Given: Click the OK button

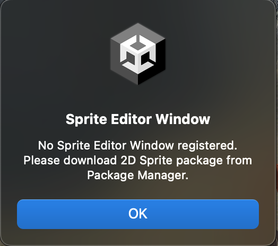Looking at the screenshot, I should [138, 214].
